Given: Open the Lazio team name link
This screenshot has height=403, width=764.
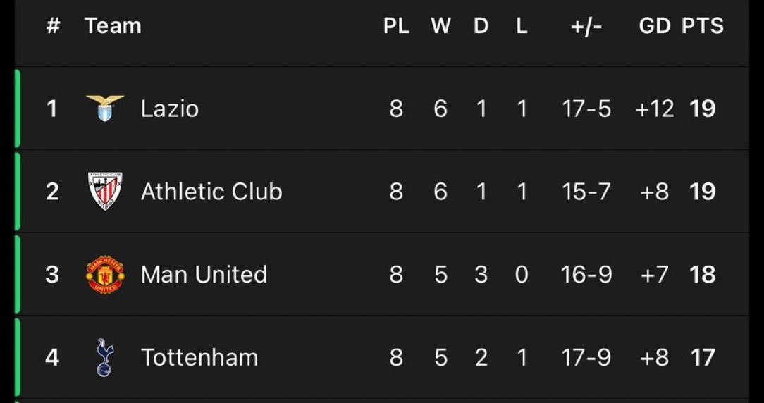Looking at the screenshot, I should (170, 108).
